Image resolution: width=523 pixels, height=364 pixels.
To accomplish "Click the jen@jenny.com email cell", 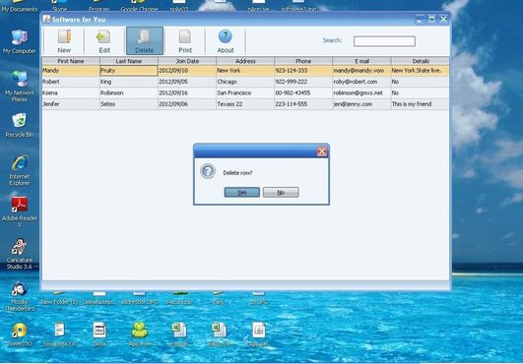I will click(361, 104).
